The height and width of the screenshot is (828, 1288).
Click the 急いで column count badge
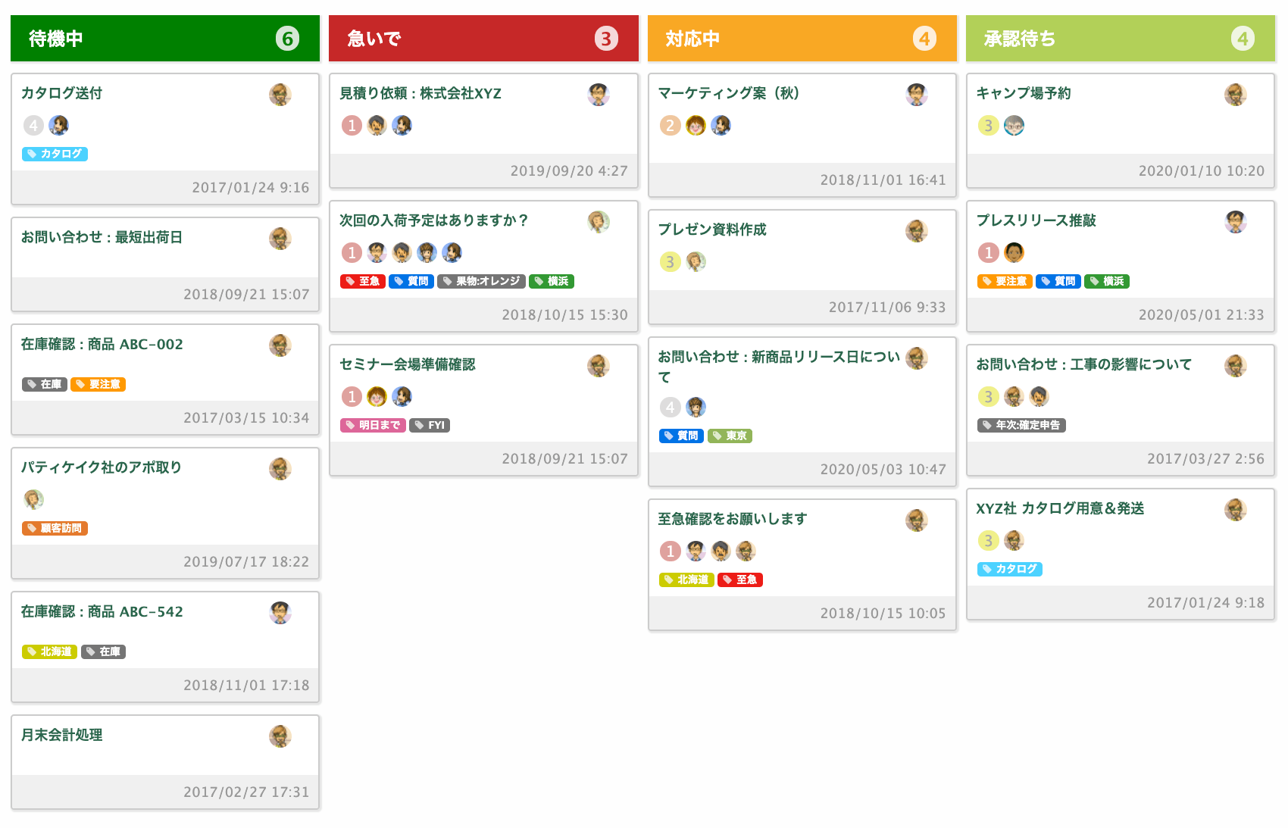click(605, 39)
